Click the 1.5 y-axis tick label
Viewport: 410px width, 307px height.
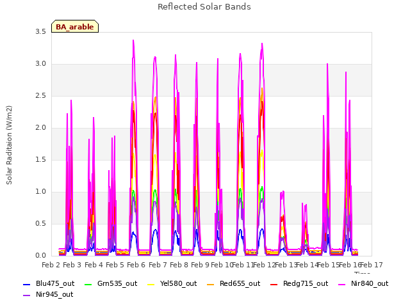coord(40,160)
